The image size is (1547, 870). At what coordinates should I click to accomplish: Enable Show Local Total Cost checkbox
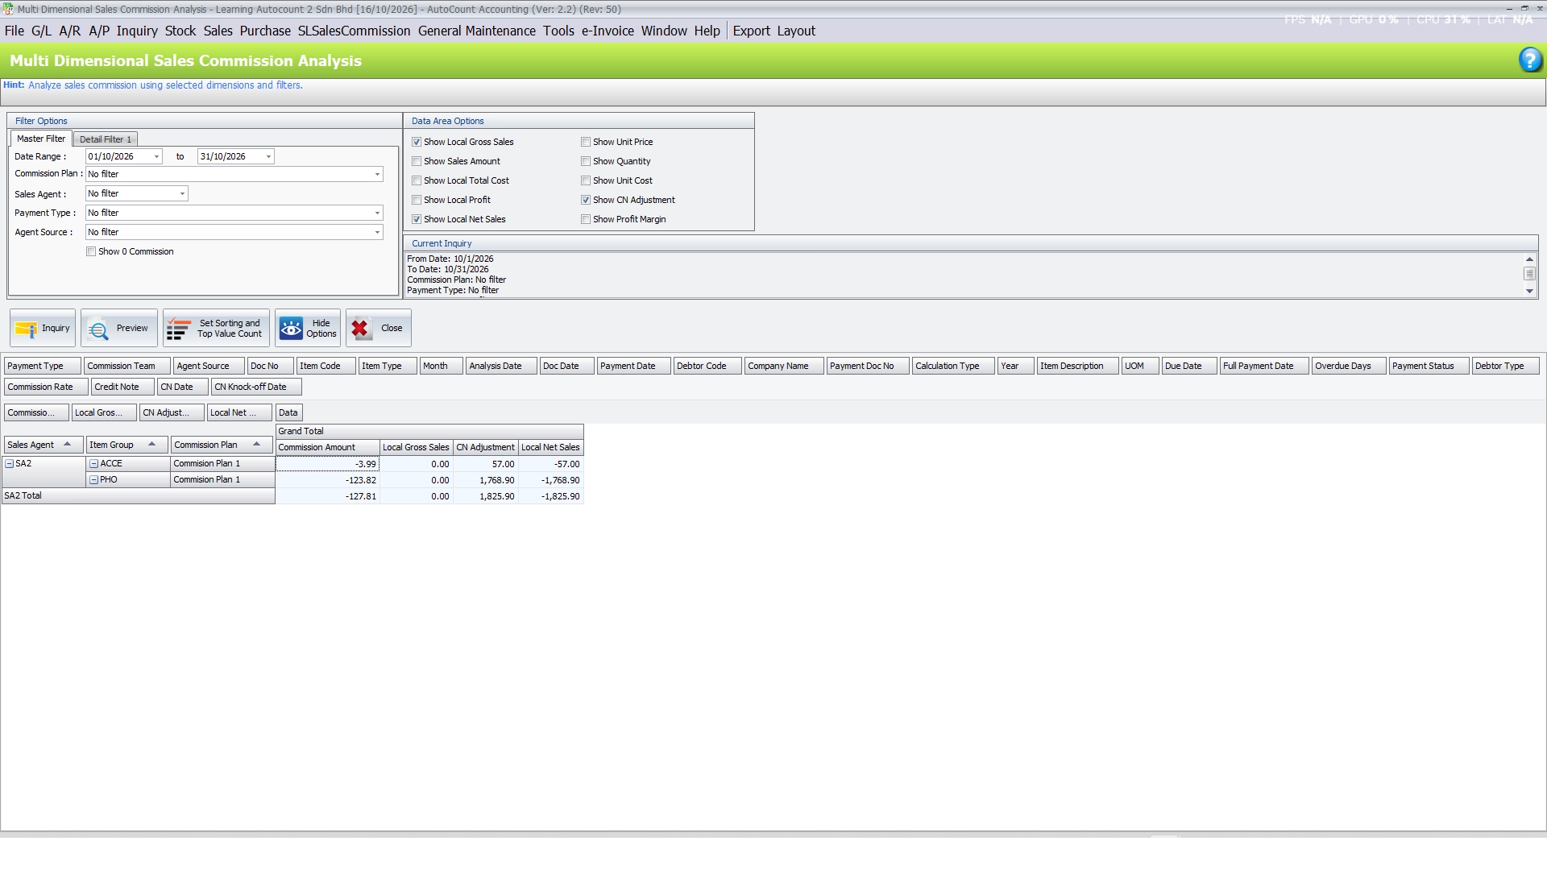tap(417, 180)
